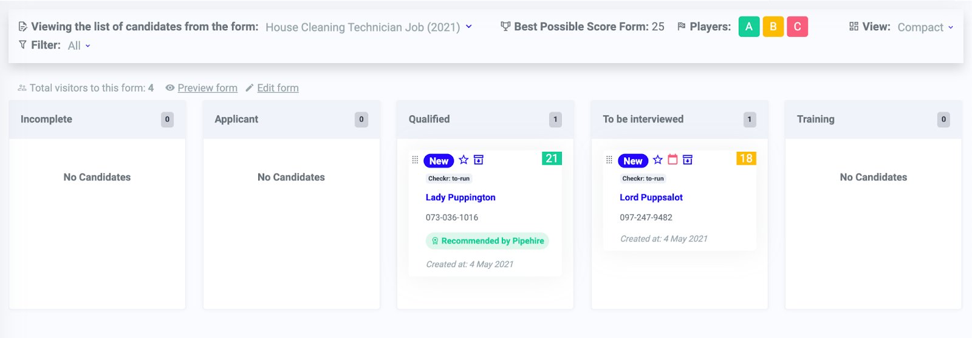The height and width of the screenshot is (338, 972).
Task: Archive Lady Puppington's candidate card
Action: pyautogui.click(x=479, y=160)
